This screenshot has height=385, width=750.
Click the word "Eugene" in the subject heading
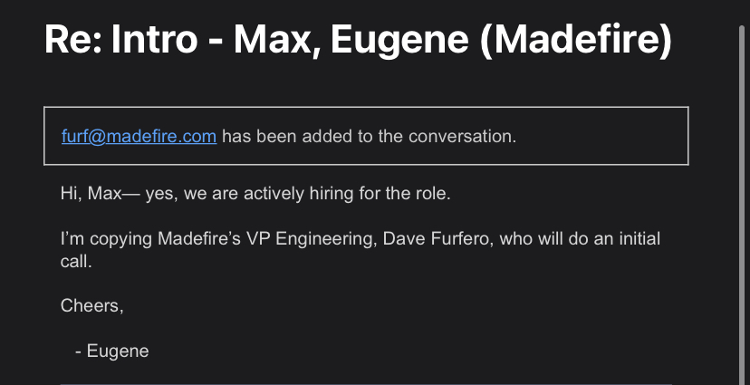(x=399, y=41)
